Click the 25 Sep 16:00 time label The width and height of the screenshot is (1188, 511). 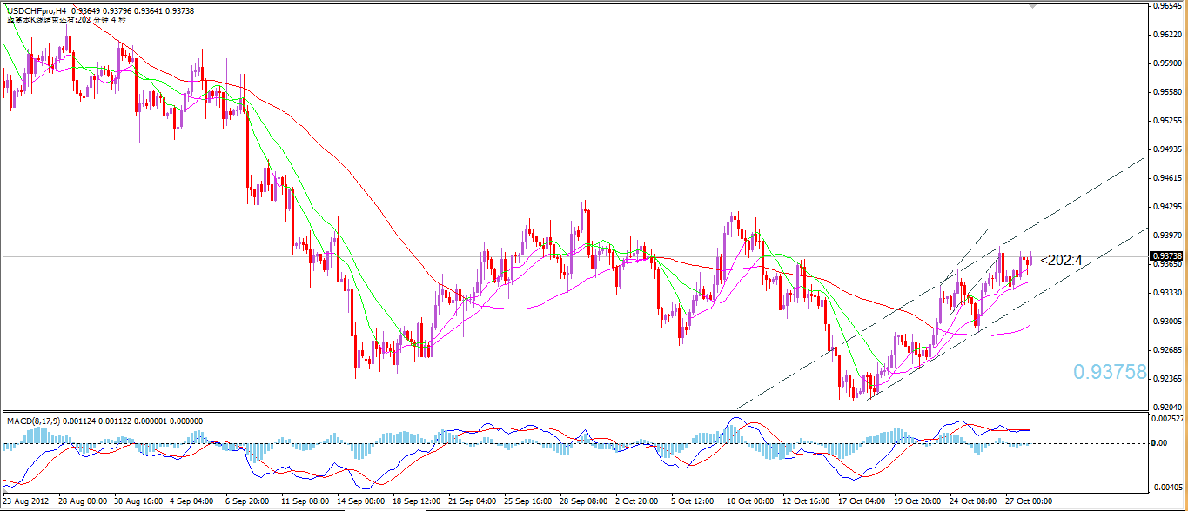527,502
